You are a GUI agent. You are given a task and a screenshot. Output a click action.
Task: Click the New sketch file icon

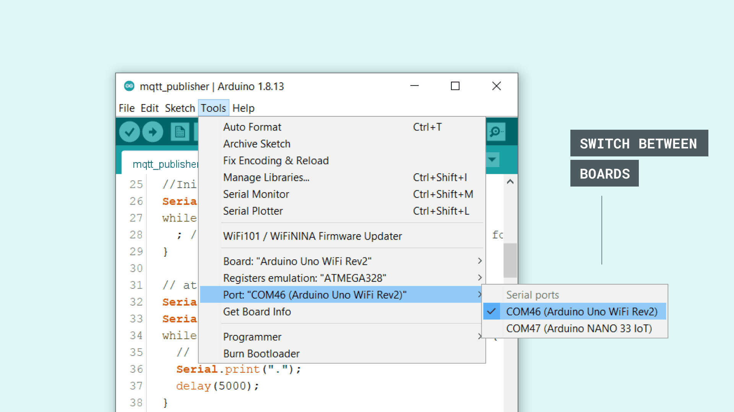(x=180, y=132)
